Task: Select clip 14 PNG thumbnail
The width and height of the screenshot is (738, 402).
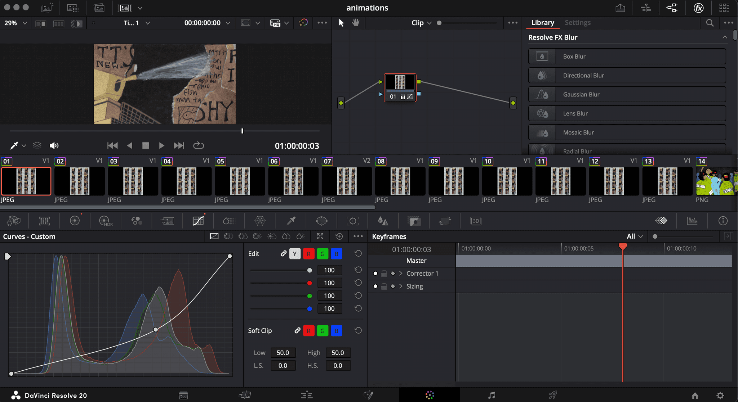Action: [x=716, y=181]
